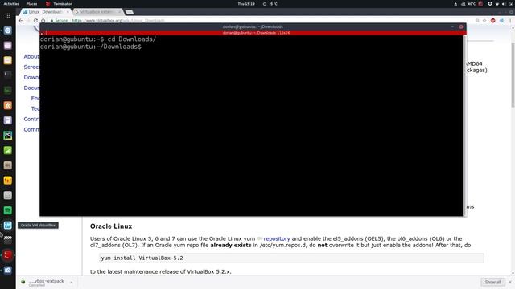Open the Activities overview
Image resolution: width=515 pixels, height=289 pixels.
[11, 4]
